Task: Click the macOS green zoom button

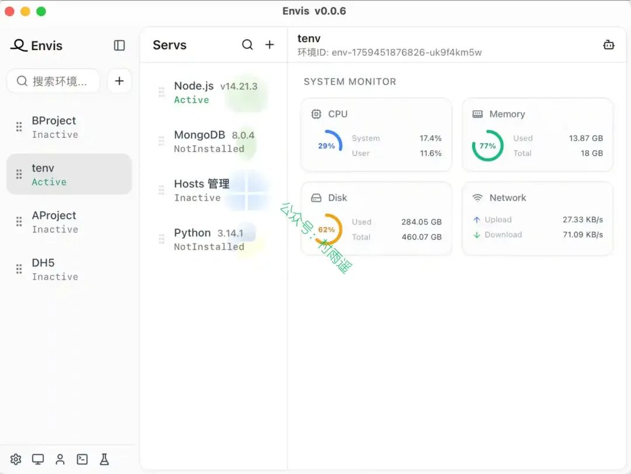Action: tap(41, 11)
